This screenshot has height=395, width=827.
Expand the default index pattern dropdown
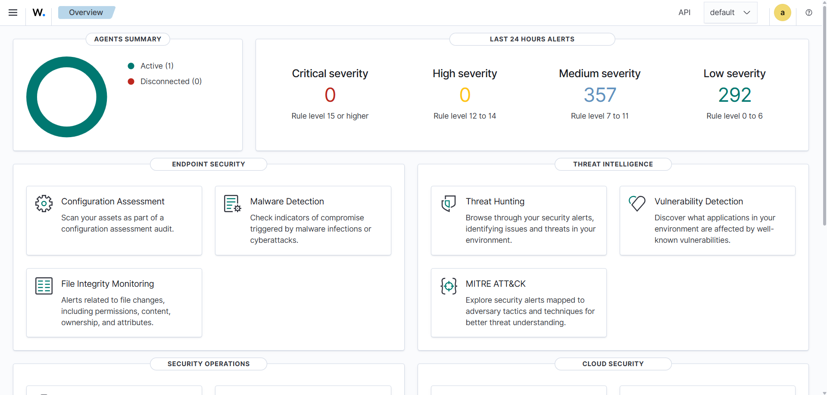pos(730,13)
